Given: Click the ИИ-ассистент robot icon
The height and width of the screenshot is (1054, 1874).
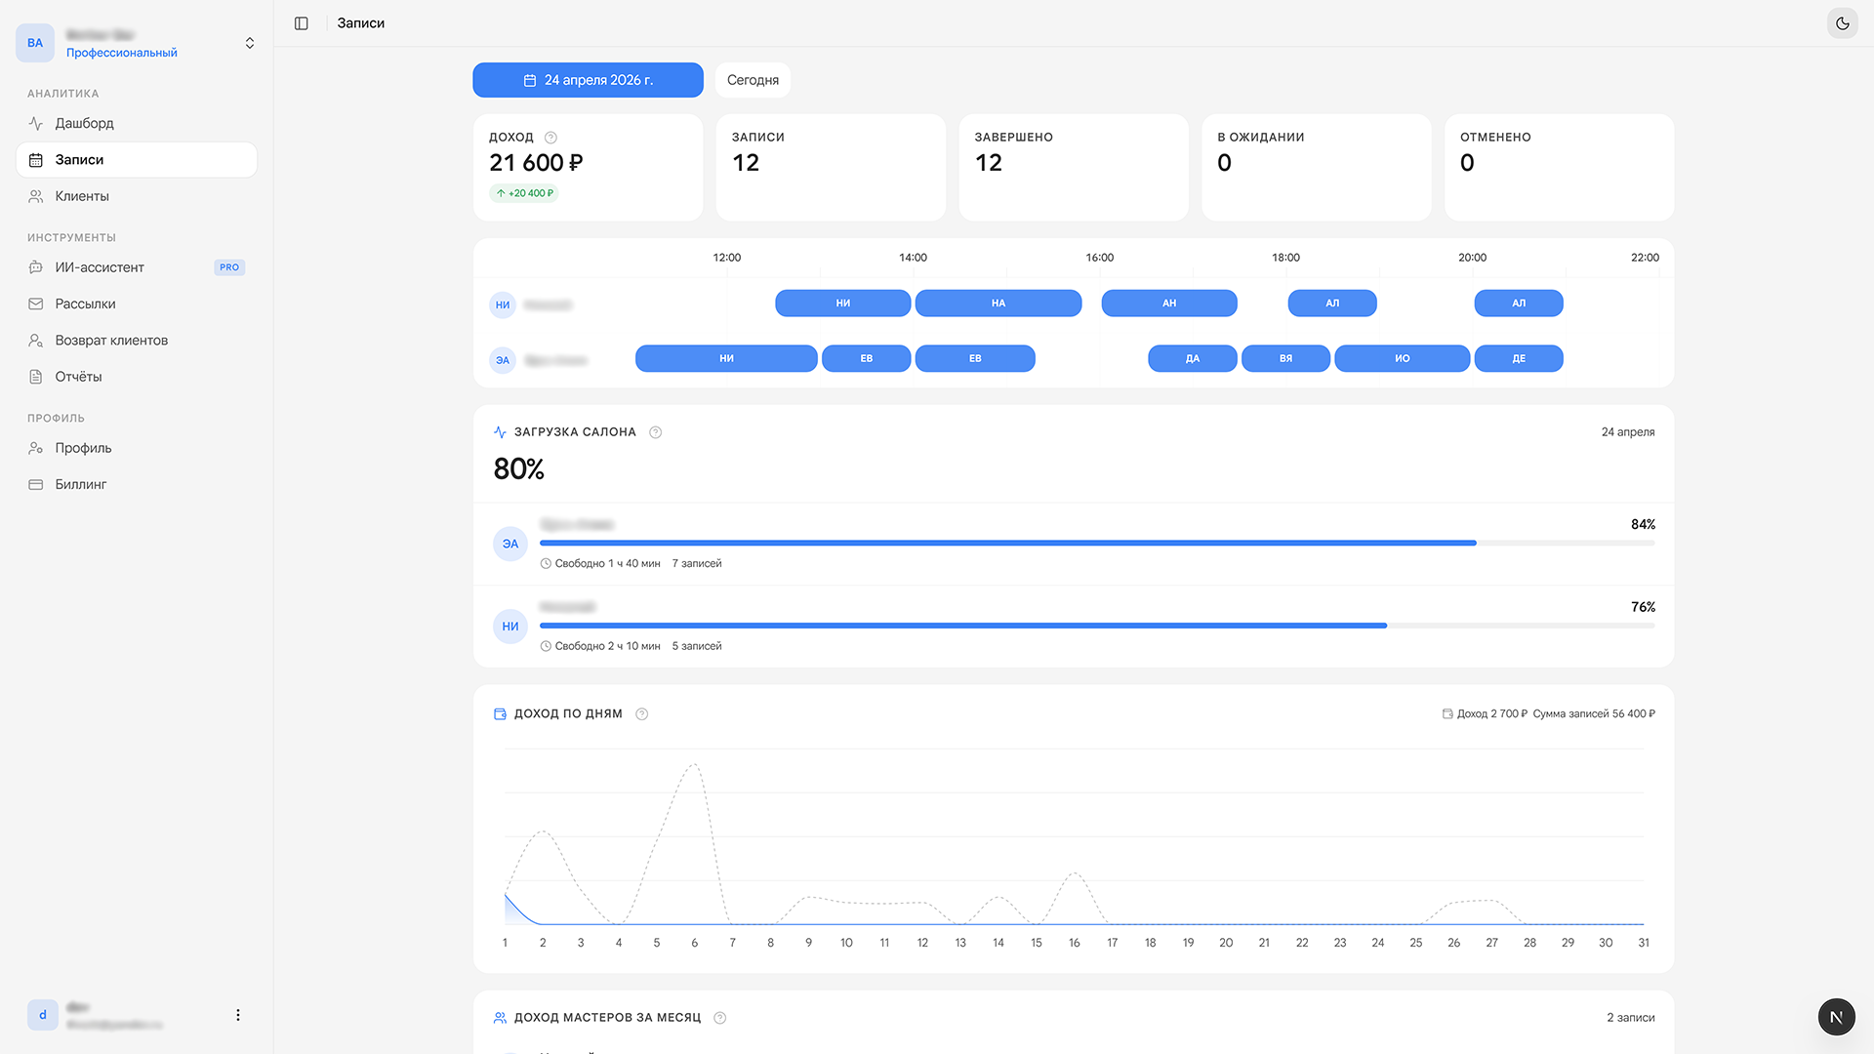Looking at the screenshot, I should [x=36, y=267].
